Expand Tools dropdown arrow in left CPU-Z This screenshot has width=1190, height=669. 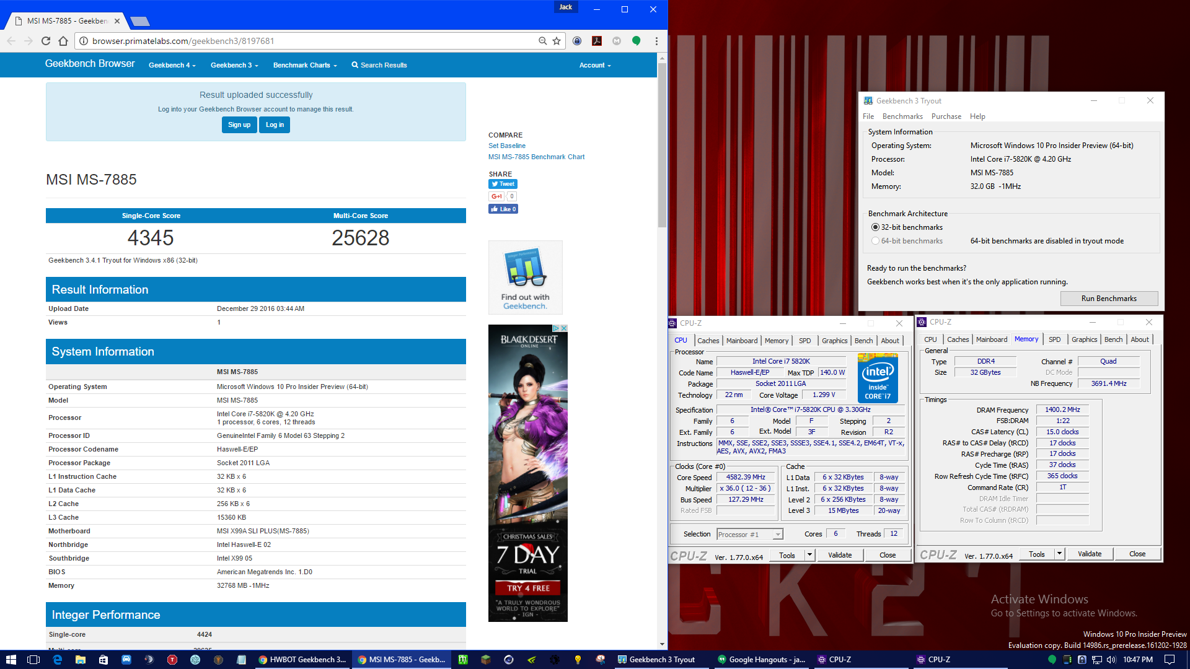(809, 555)
